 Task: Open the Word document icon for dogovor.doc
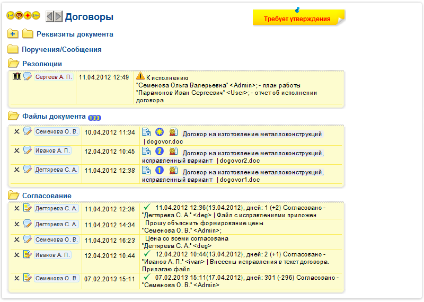146,132
